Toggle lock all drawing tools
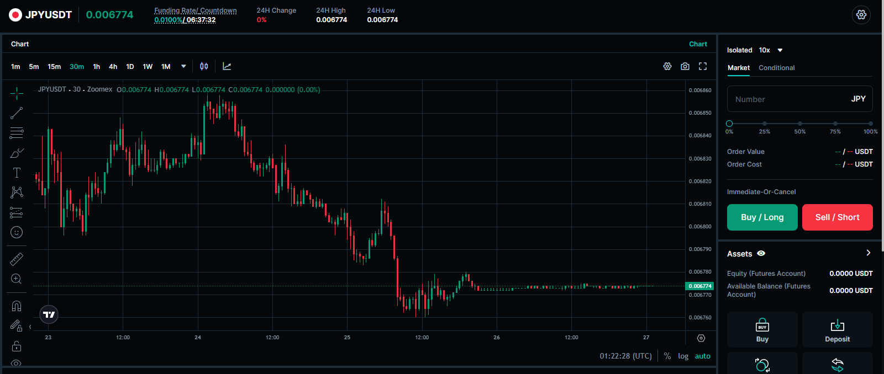884x374 pixels. click(17, 346)
